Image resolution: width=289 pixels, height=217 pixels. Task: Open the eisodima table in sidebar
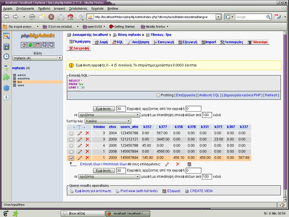pos(23,79)
